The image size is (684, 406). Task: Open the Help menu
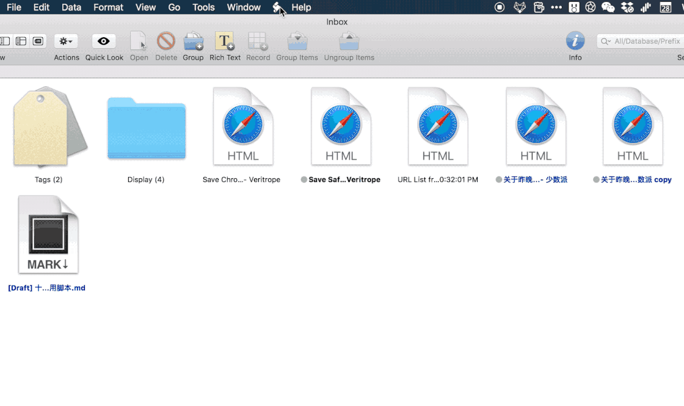click(x=301, y=7)
